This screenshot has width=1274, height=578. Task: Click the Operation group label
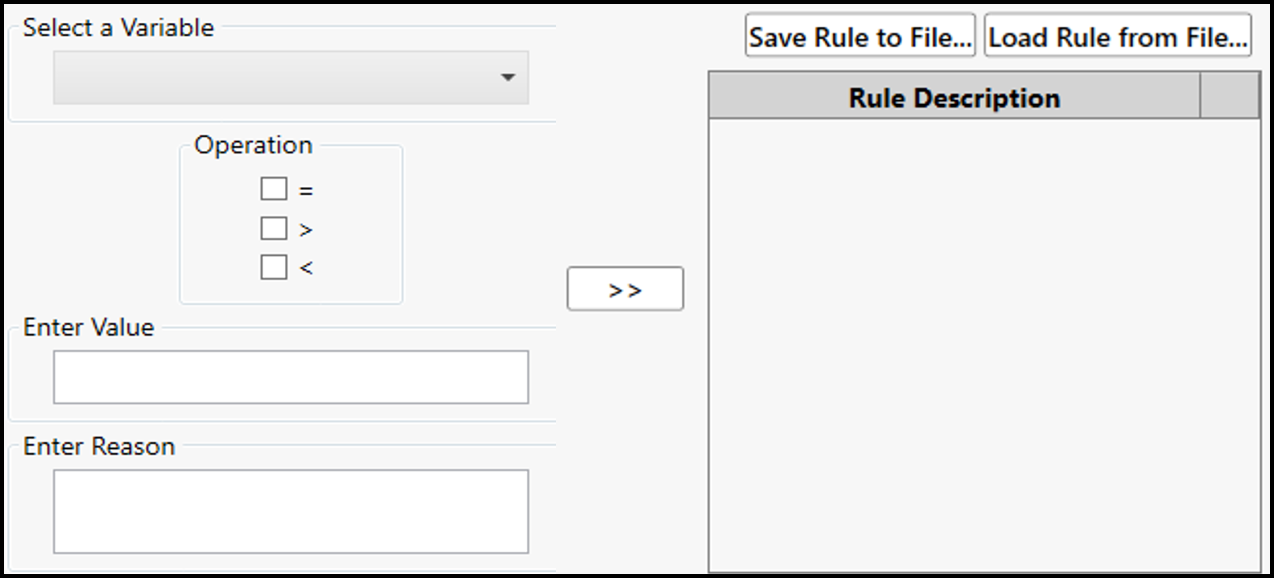pos(254,144)
